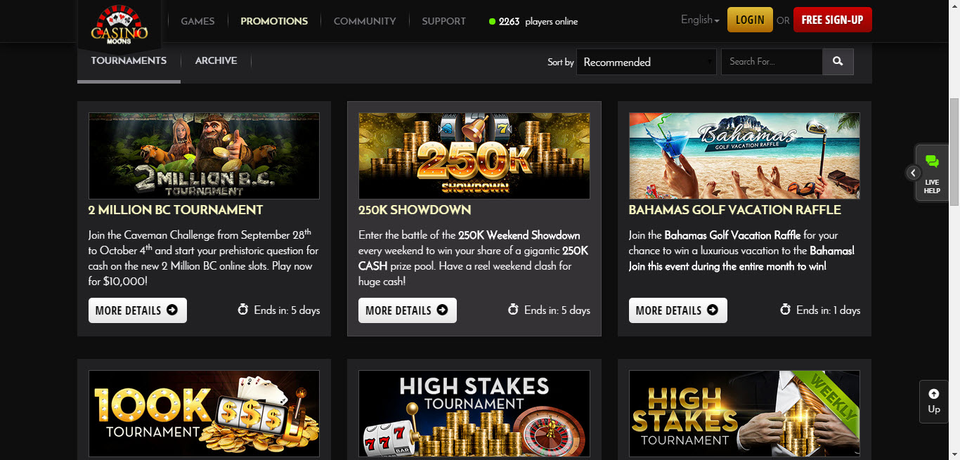The width and height of the screenshot is (960, 460).
Task: Click the search magnifier button
Action: [838, 62]
